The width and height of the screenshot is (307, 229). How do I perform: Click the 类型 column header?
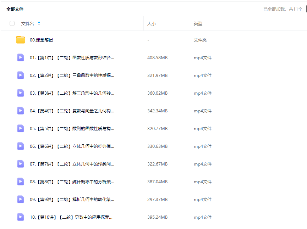(198, 24)
